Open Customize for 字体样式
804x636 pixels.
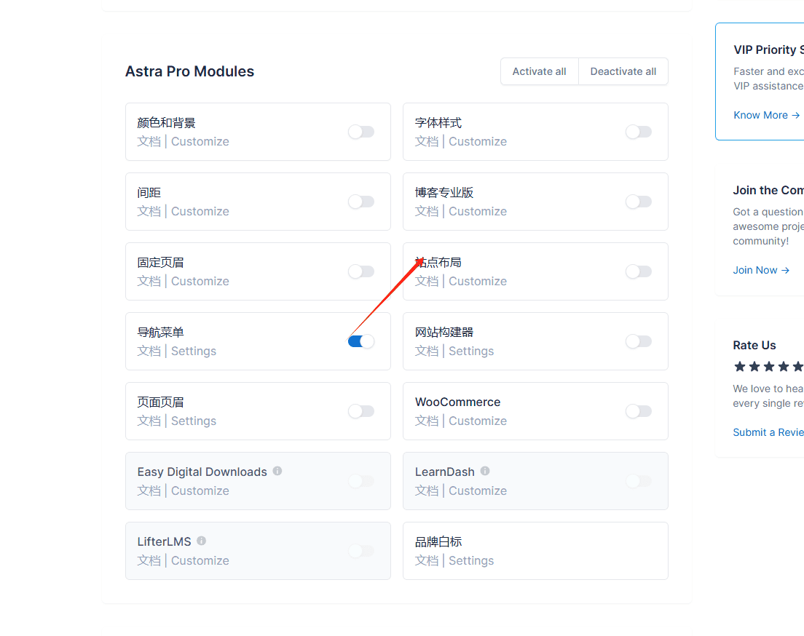478,141
